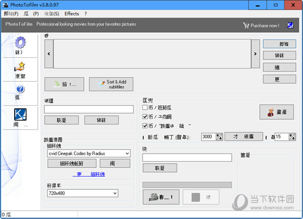
Task: Click the grey progress bar
Action: pos(187,185)
